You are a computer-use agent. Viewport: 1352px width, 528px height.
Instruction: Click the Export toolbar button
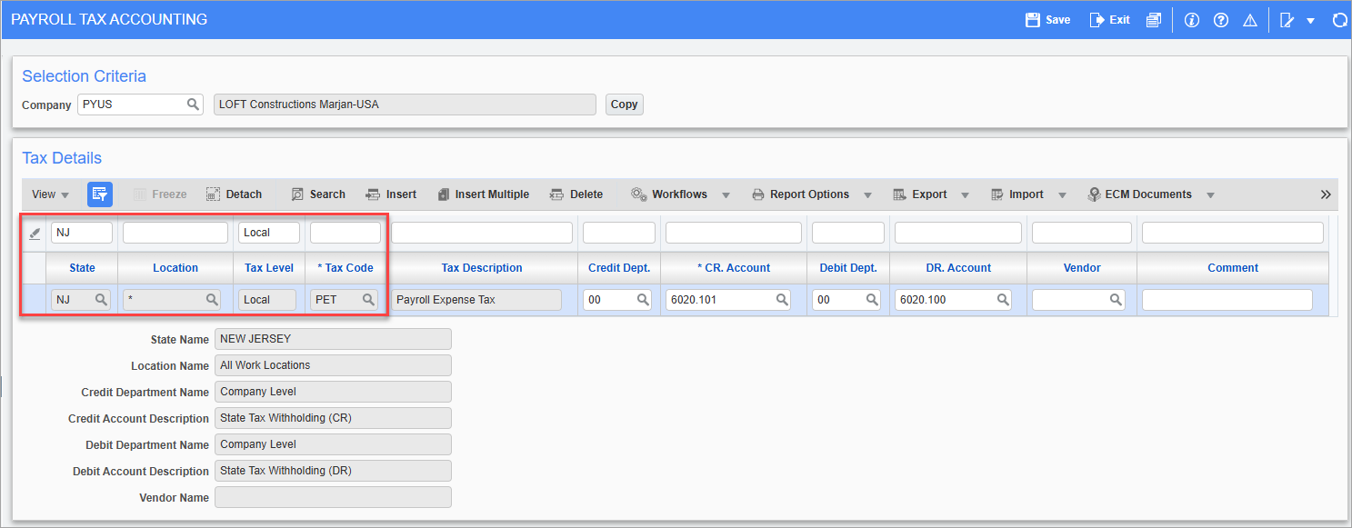[x=920, y=194]
